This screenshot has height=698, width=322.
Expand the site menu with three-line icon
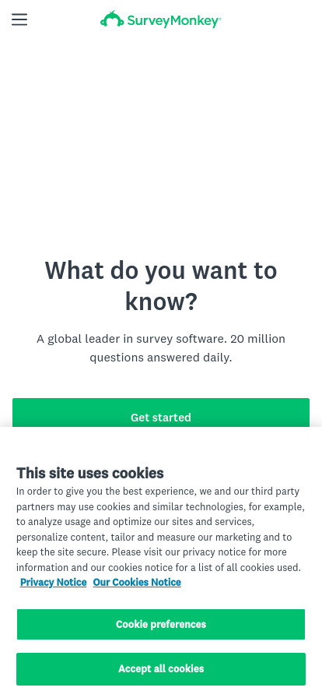19,19
